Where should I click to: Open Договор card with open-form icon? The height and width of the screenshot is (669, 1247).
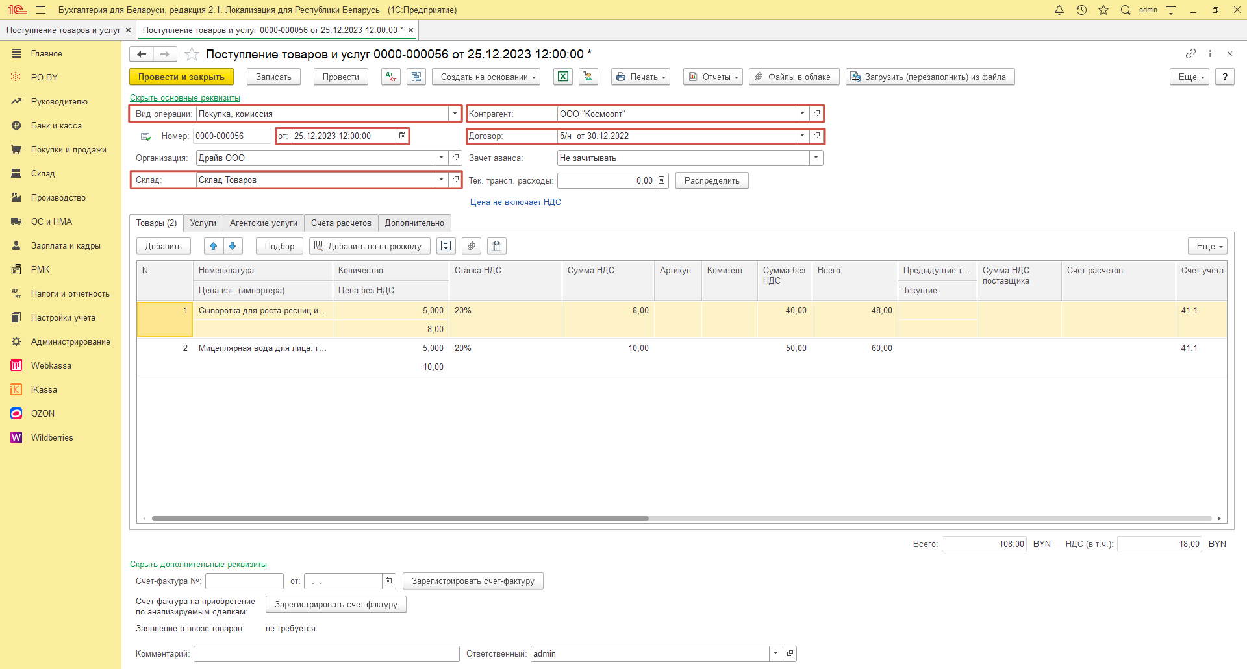[x=817, y=136]
